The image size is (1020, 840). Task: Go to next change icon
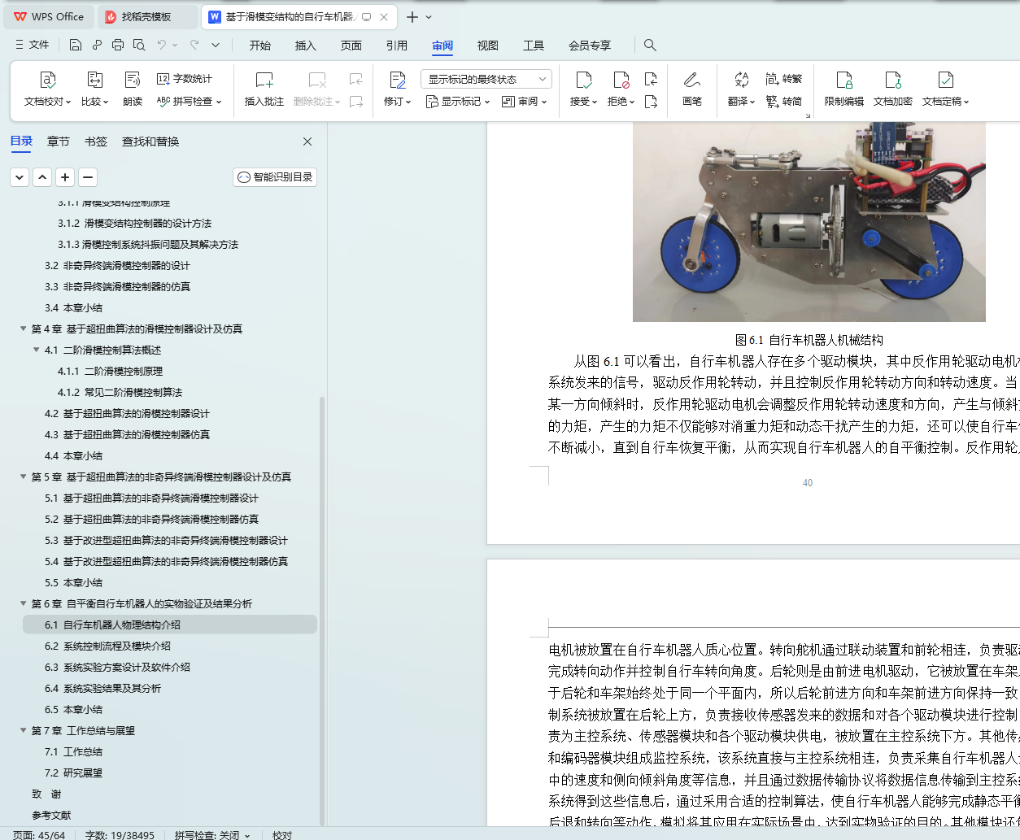pos(651,102)
